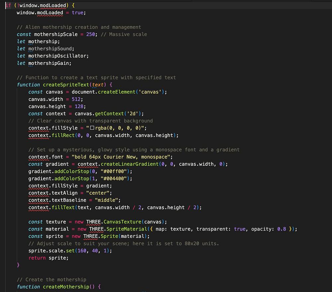Click 'createMothership' function name
Image resolution: width=332 pixels, height=292 pixels.
pyautogui.click(x=66, y=287)
